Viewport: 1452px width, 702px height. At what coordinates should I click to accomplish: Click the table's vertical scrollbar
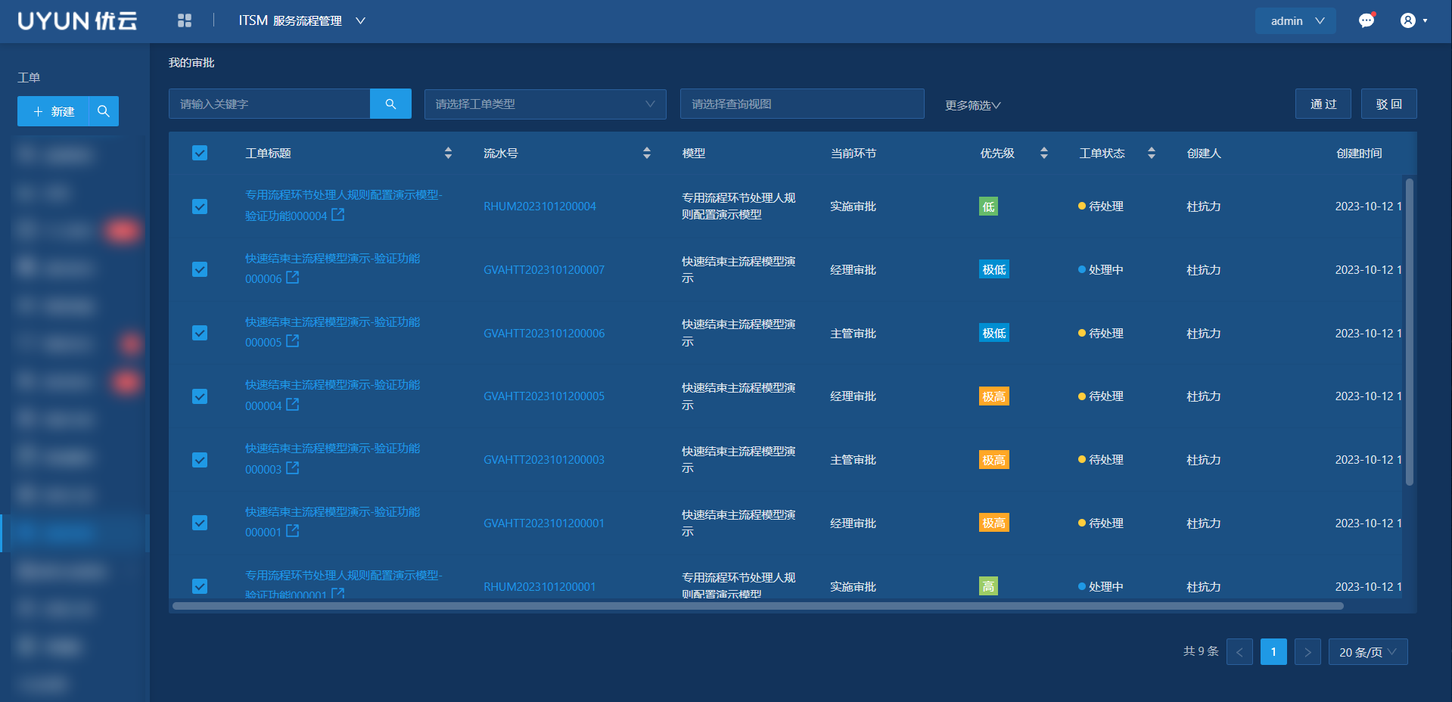(x=1409, y=331)
